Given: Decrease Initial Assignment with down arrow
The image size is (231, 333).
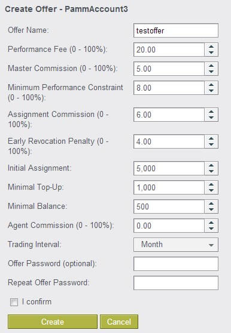Looking at the screenshot, I should (211, 171).
